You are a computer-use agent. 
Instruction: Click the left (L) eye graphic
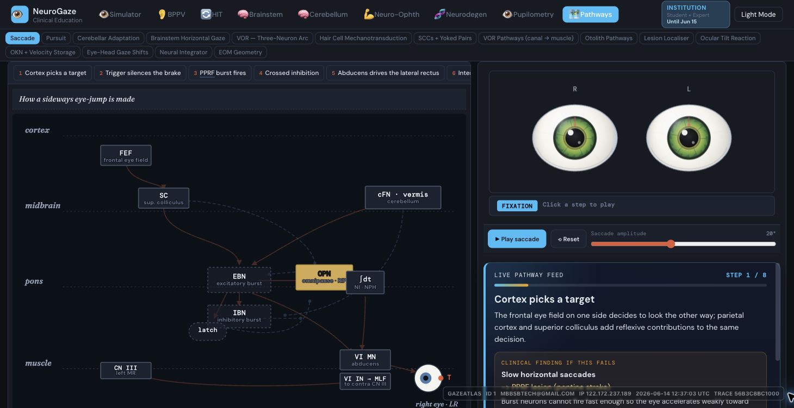(x=688, y=137)
